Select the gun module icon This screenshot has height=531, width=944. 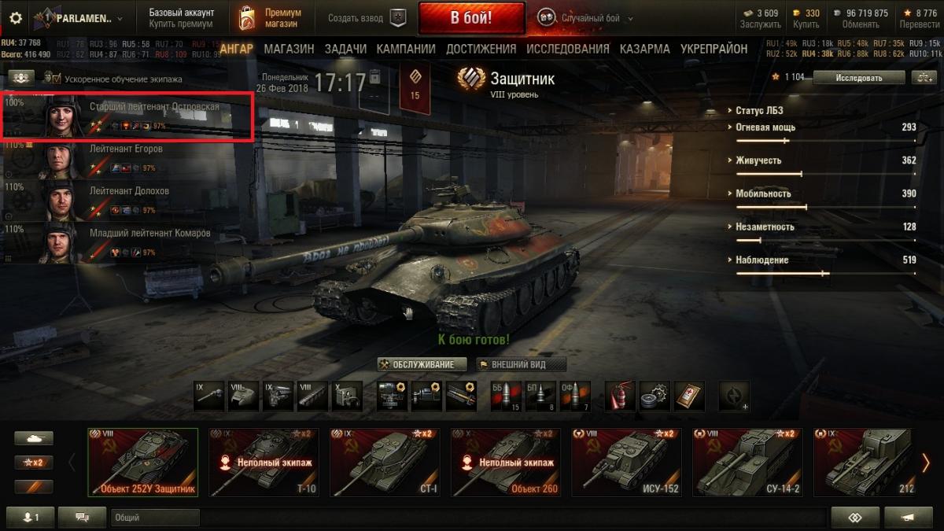pos(209,396)
